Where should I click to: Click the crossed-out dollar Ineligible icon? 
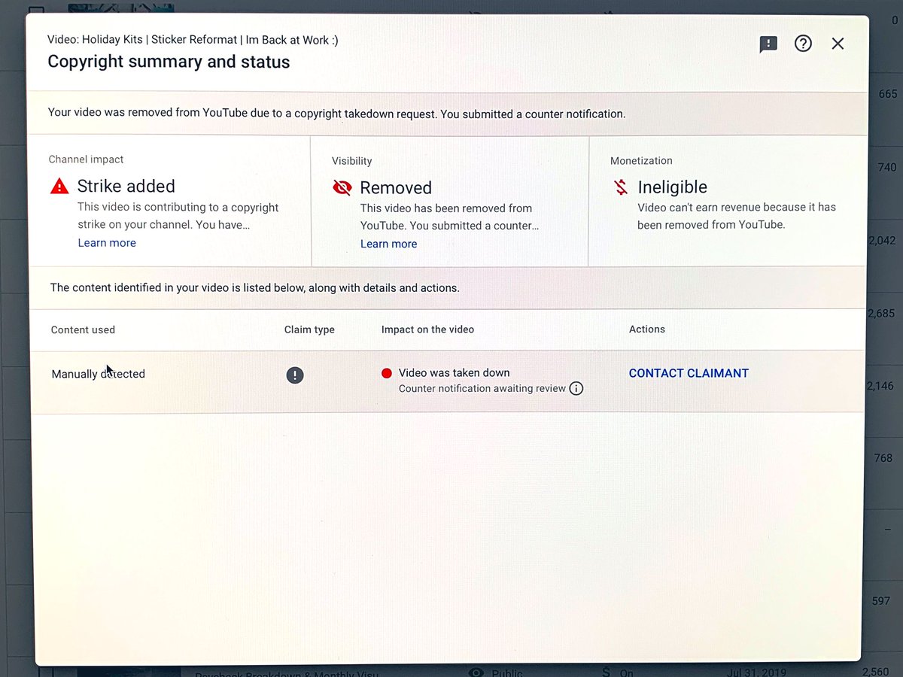(x=621, y=187)
